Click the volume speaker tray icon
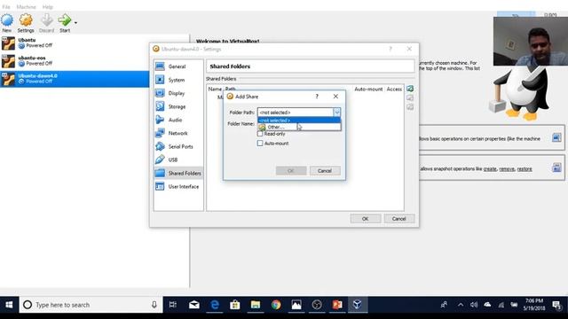 click(x=474, y=305)
